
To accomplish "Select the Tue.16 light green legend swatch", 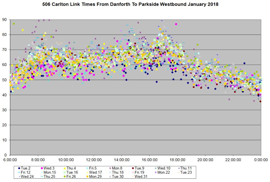I will [x=65, y=173].
